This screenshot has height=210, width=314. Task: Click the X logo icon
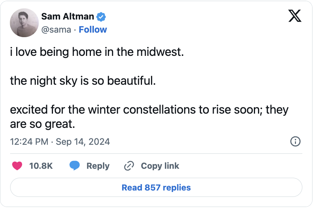point(294,16)
